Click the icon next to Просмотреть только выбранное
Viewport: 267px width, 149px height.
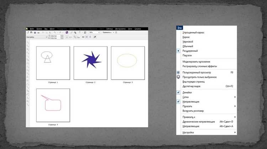(x=178, y=77)
